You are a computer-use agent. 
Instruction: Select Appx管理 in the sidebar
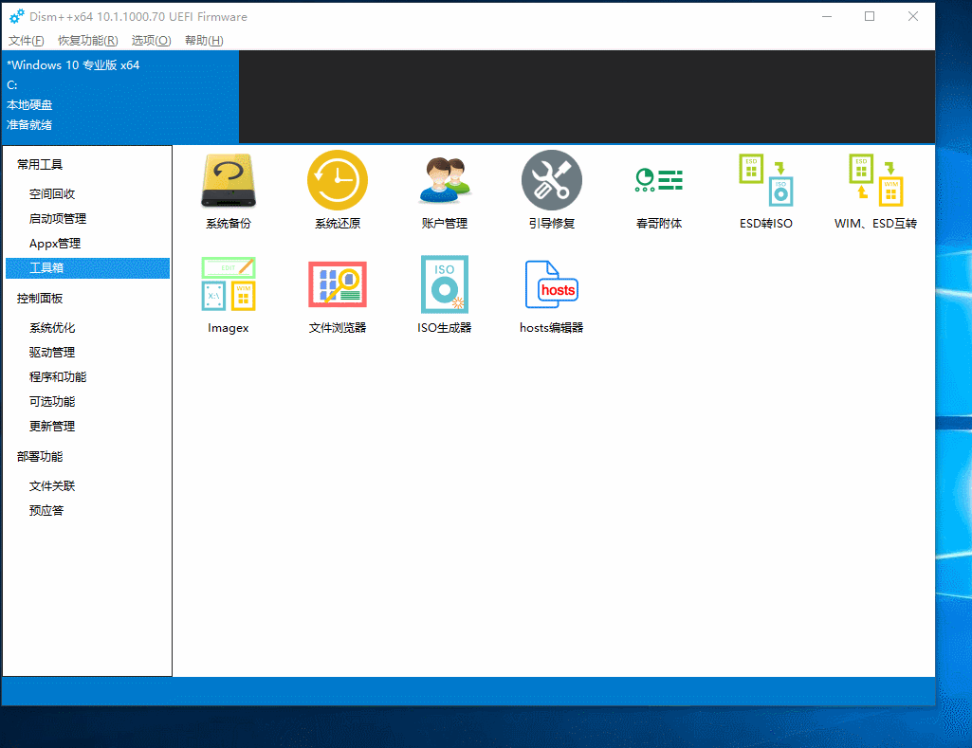[x=55, y=244]
